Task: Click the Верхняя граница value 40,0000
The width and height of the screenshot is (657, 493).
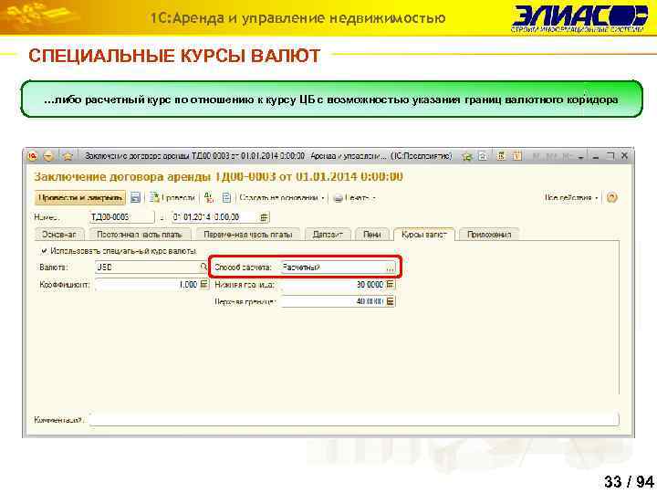Action: [333, 301]
